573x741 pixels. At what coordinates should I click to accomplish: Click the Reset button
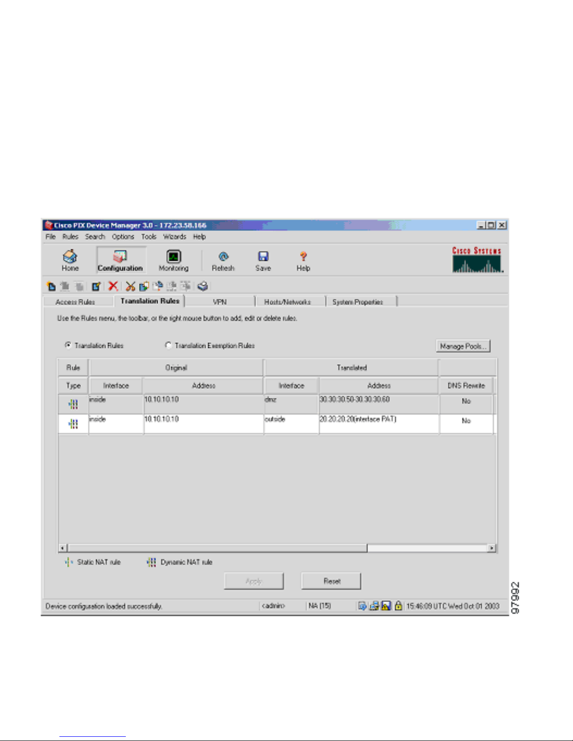coord(332,581)
